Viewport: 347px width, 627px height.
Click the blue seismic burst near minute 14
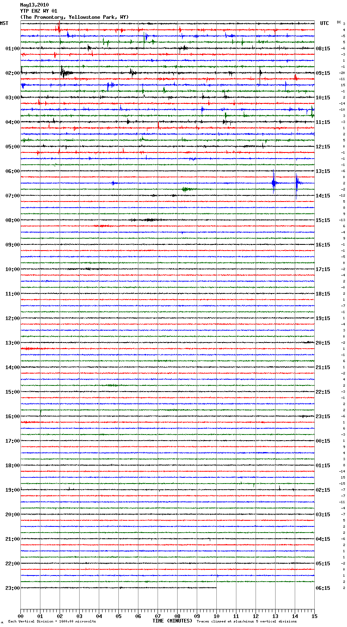coord(297,183)
